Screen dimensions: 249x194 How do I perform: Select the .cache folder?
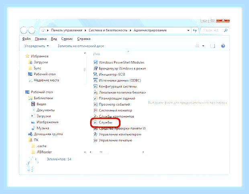[x=42, y=146]
